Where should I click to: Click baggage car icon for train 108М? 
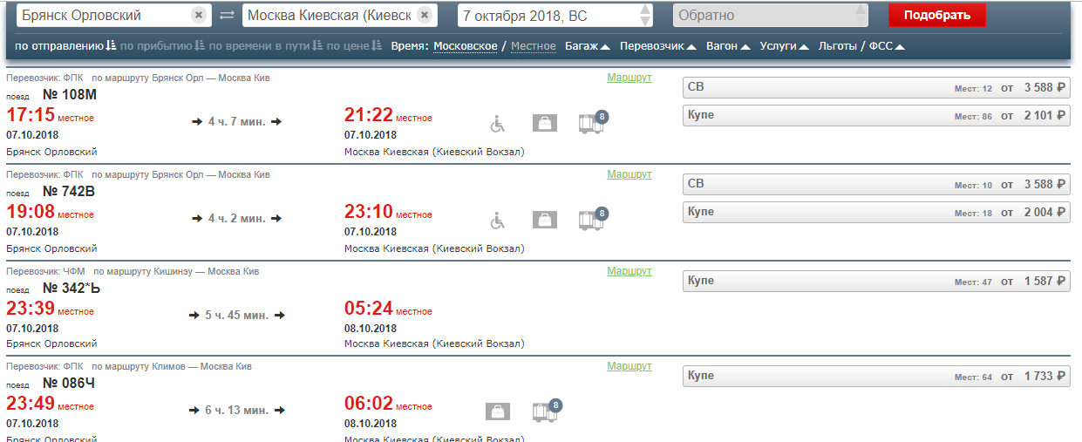pos(592,124)
